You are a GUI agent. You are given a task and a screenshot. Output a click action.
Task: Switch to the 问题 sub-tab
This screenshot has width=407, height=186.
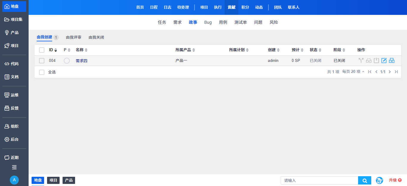pos(258,22)
